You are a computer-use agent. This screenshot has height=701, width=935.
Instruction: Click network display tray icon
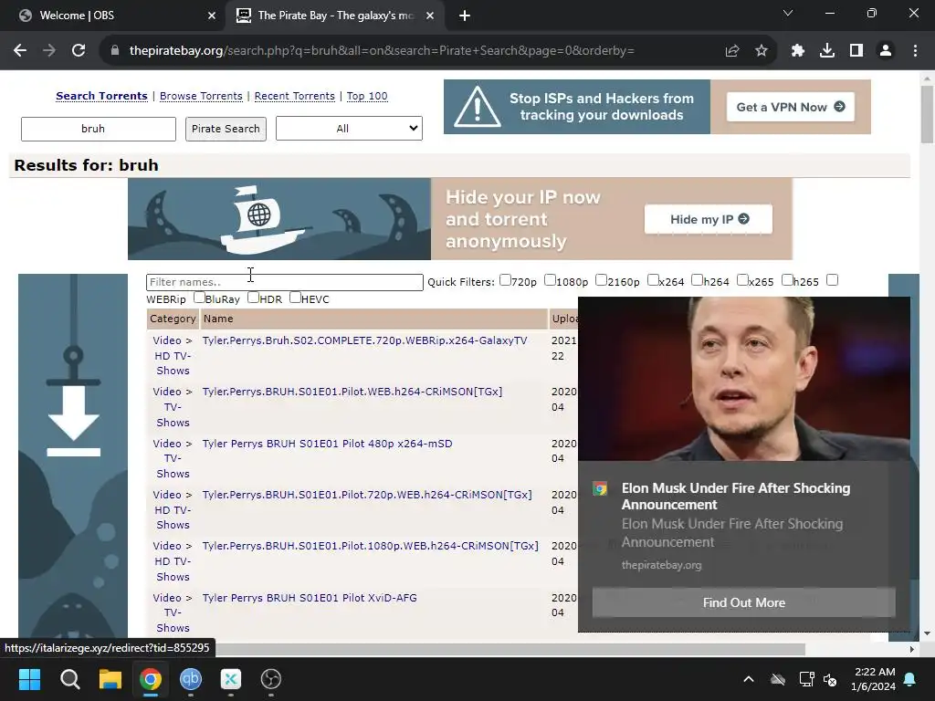pyautogui.click(x=806, y=679)
